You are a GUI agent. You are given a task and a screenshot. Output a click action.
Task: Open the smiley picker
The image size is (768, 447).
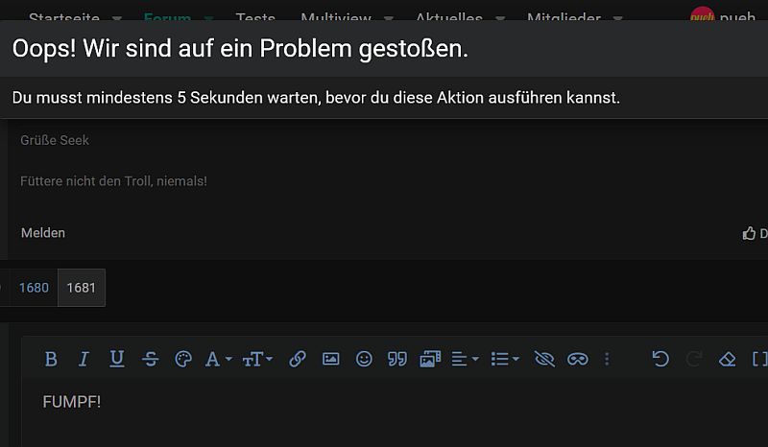[x=364, y=359]
